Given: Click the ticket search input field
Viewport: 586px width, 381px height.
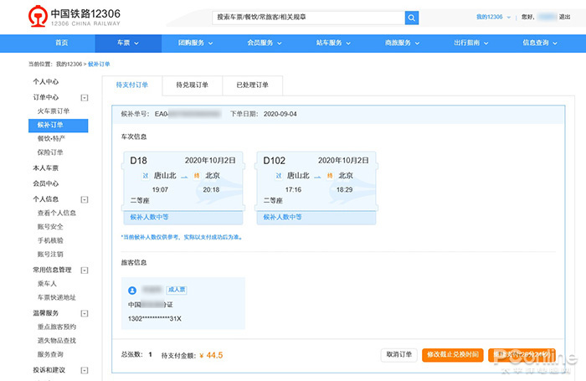Looking at the screenshot, I should coord(308,18).
